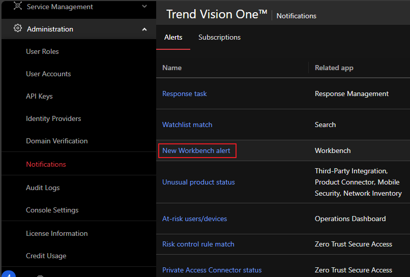The height and width of the screenshot is (277, 410).
Task: Navigate to API Keys
Action: click(x=39, y=96)
